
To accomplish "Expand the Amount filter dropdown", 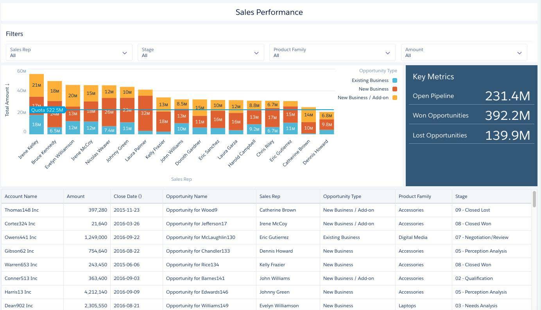I will coord(464,52).
